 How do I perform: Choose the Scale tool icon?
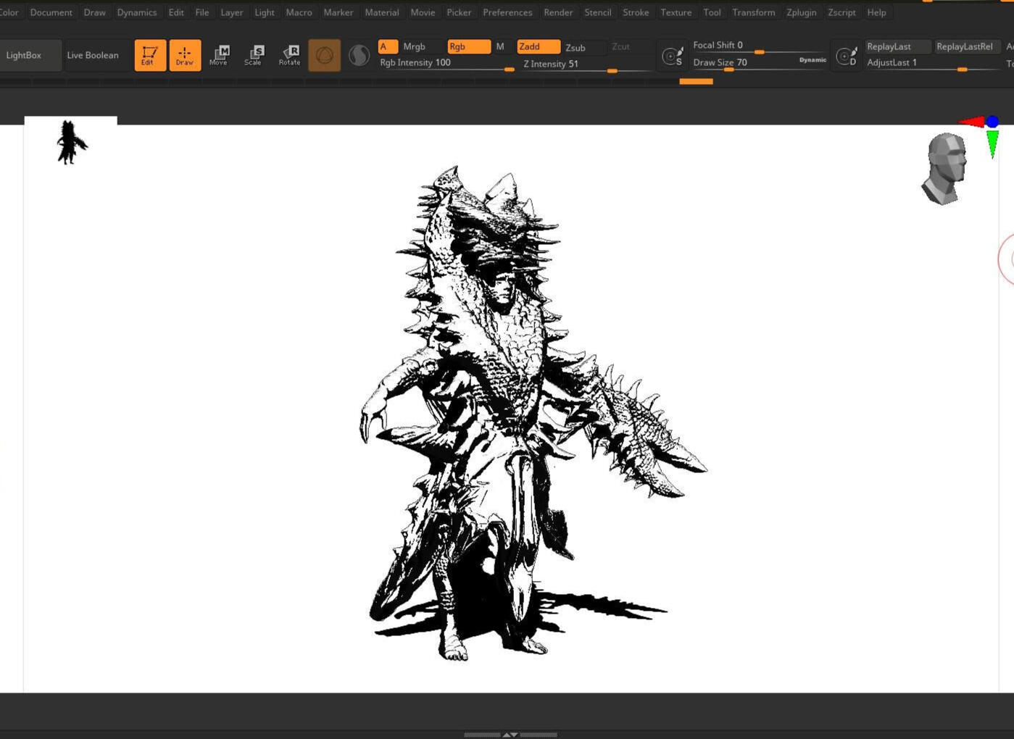pos(254,55)
